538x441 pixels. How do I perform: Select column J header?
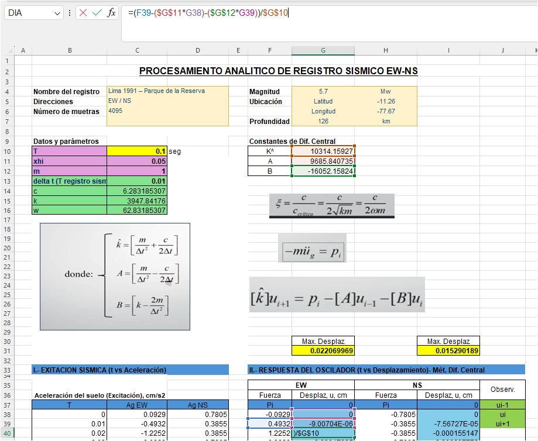coord(503,50)
